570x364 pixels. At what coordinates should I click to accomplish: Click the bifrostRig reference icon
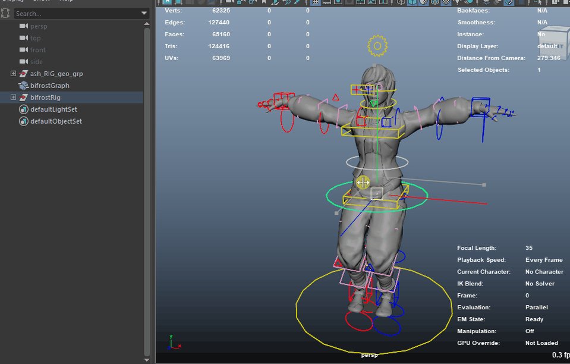coord(24,98)
